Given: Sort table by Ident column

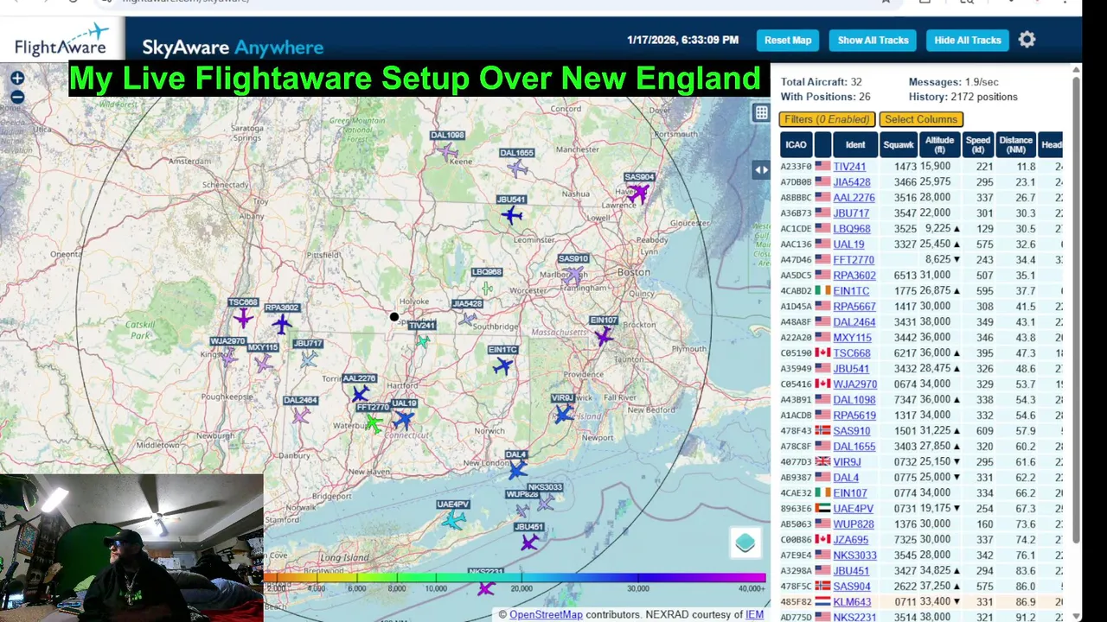Looking at the screenshot, I should tap(855, 144).
